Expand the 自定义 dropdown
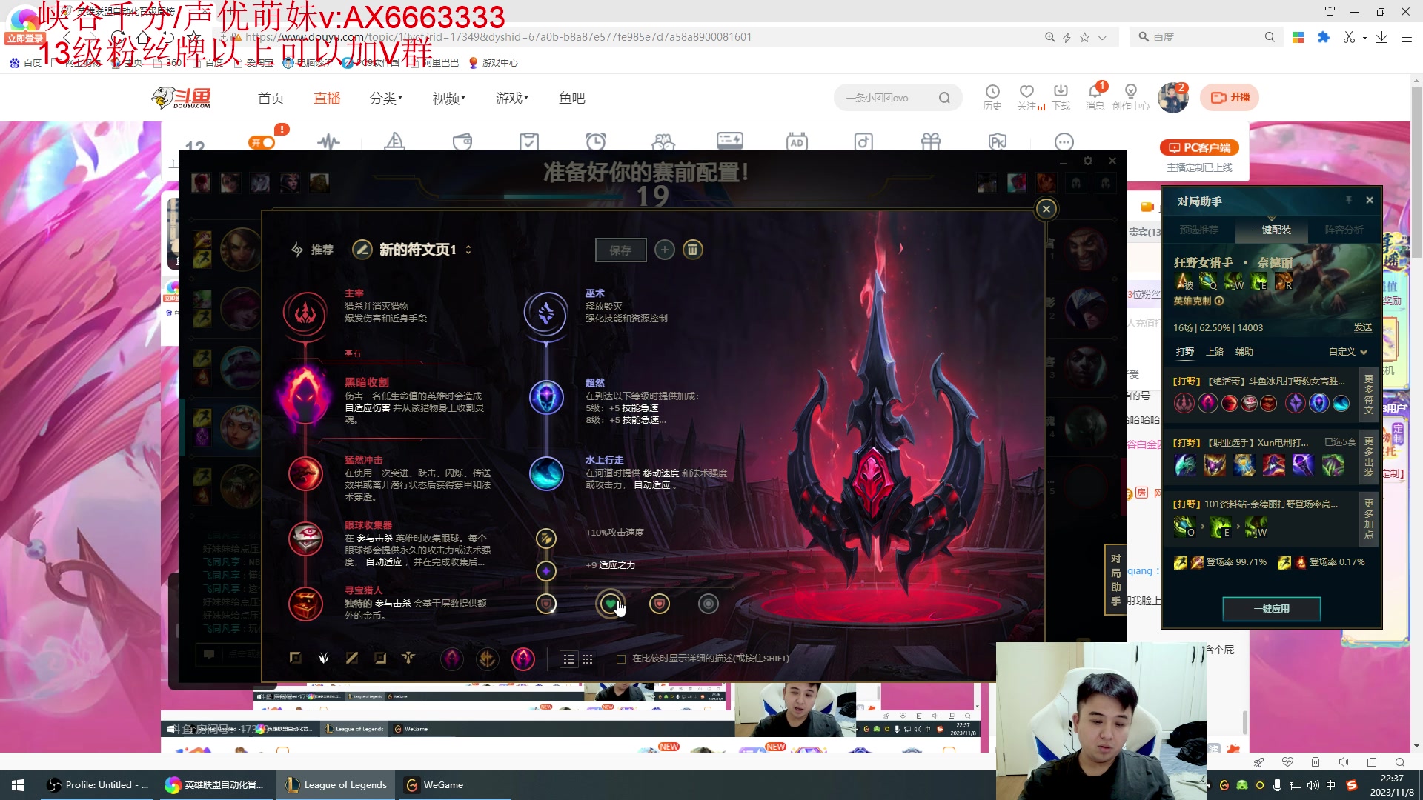Screen dimensions: 1423x800 (x=1348, y=352)
